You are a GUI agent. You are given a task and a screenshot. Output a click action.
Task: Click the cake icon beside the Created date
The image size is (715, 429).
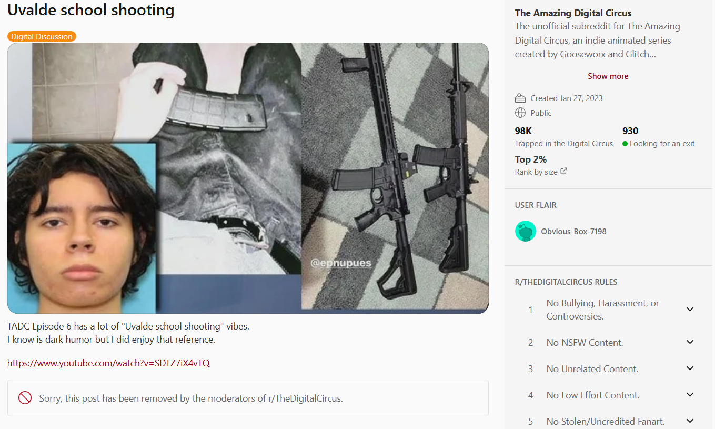pos(520,98)
